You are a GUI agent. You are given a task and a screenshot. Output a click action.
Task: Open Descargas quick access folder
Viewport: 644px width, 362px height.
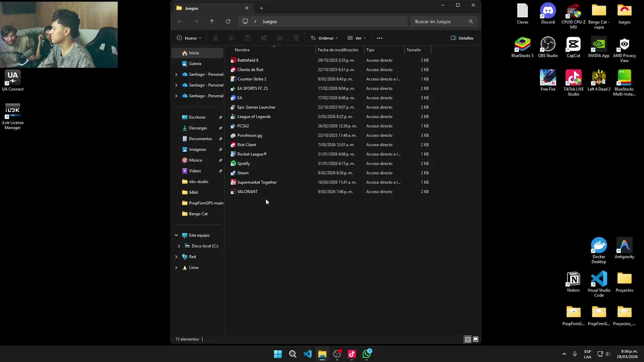197,128
